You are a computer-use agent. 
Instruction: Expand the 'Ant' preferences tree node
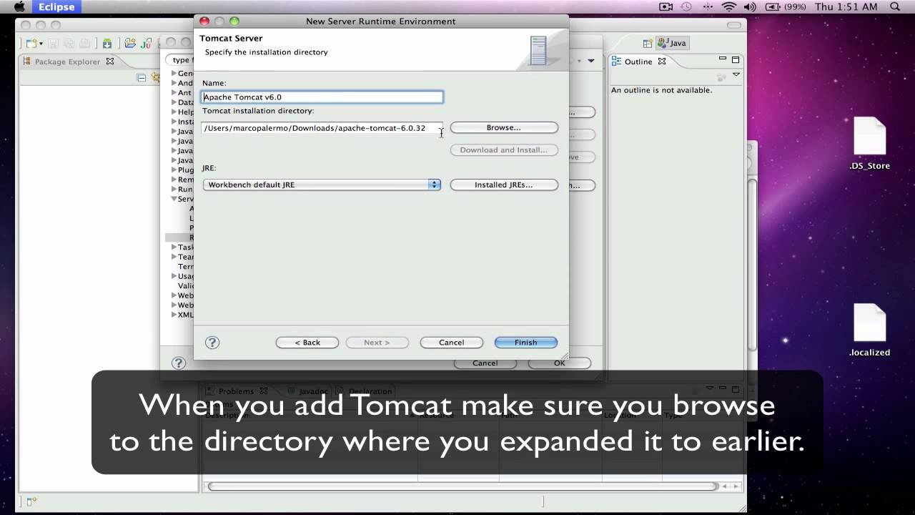pyautogui.click(x=174, y=93)
